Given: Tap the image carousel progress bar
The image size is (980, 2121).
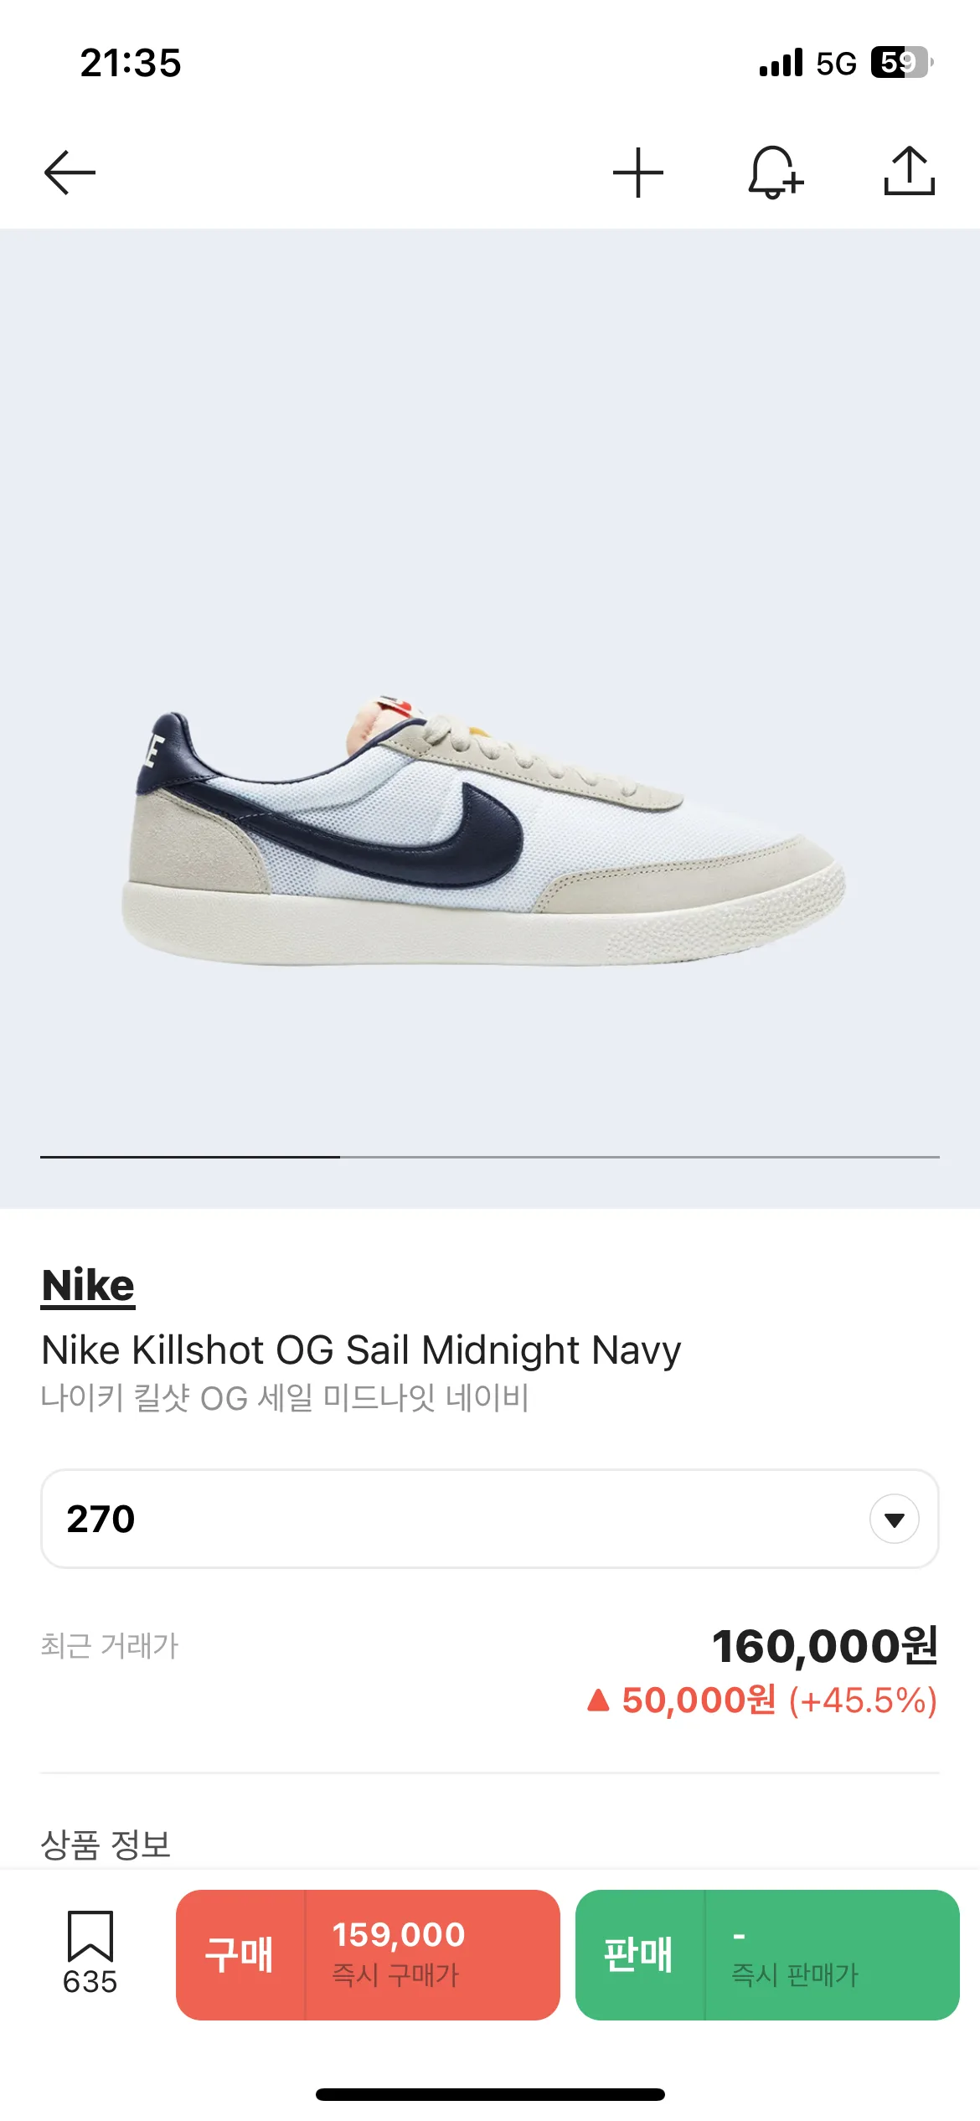Looking at the screenshot, I should [489, 1157].
